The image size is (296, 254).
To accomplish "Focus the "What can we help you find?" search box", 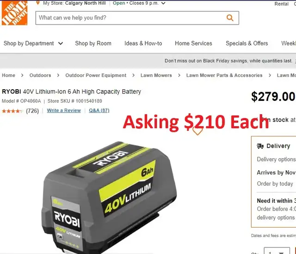I will pyautogui.click(x=137, y=18).
